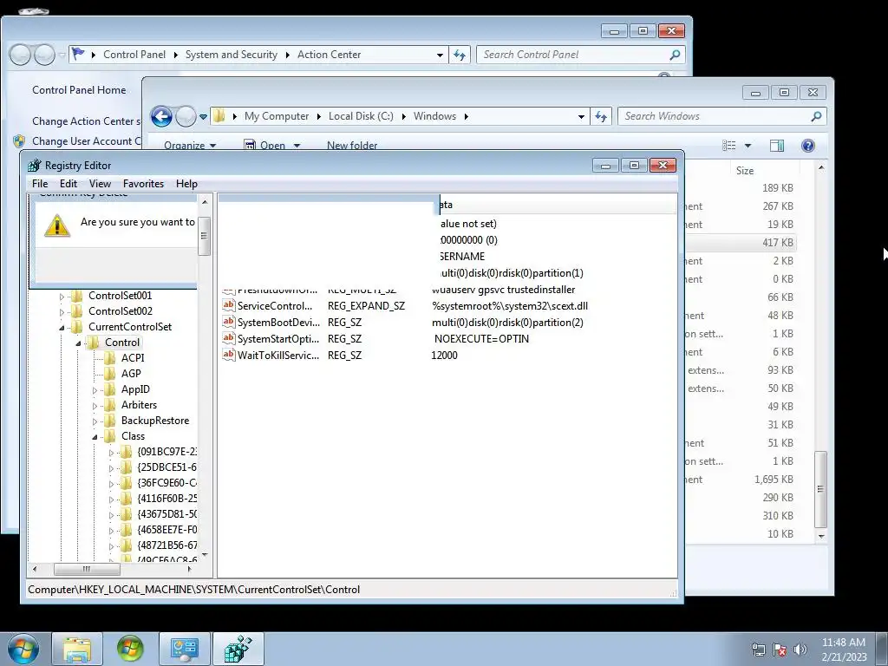This screenshot has width=888, height=666.
Task: Open the Organize dropdown in Windows explorer
Action: tap(190, 146)
